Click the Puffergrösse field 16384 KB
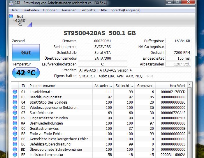The height and width of the screenshot is (158, 204). [x=178, y=41]
